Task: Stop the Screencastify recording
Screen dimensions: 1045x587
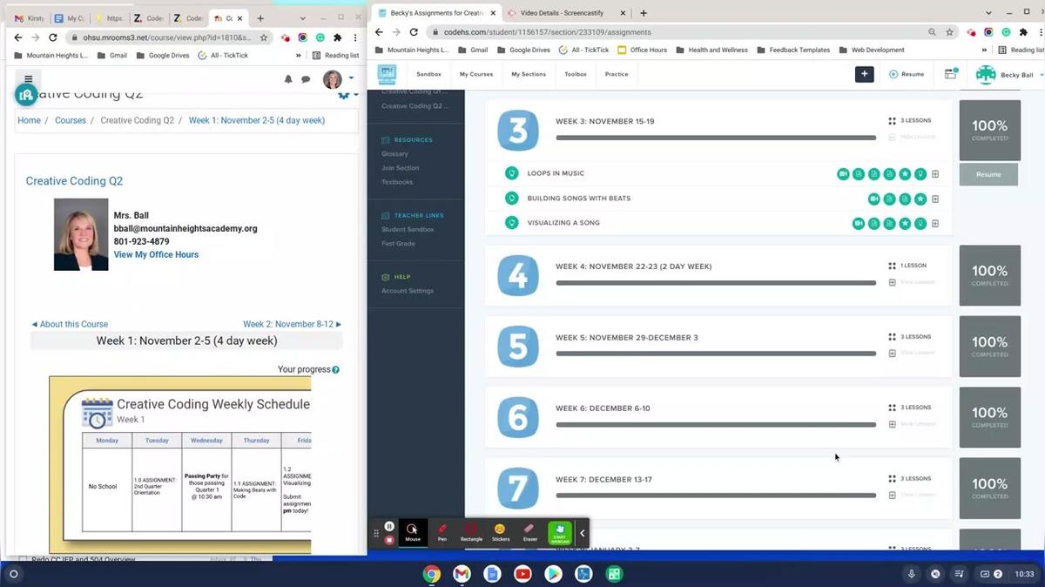Action: [x=389, y=539]
